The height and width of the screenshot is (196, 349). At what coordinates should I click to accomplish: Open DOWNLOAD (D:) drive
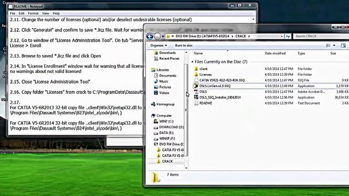pyautogui.click(x=171, y=127)
